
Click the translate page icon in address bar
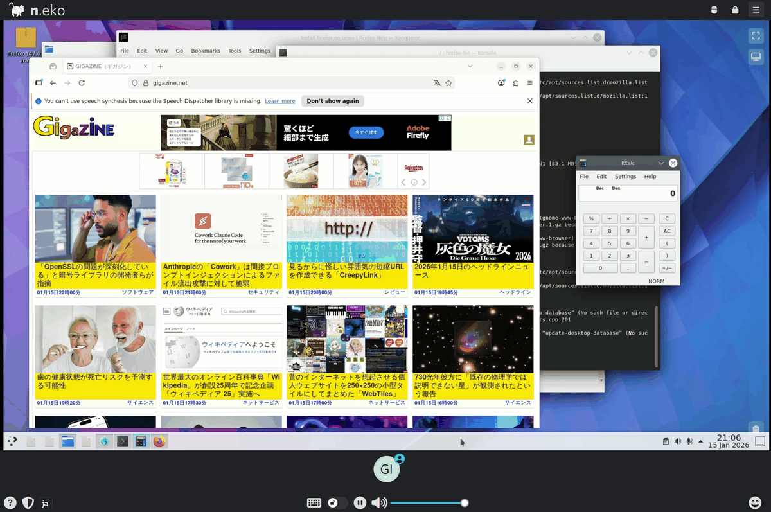point(438,83)
